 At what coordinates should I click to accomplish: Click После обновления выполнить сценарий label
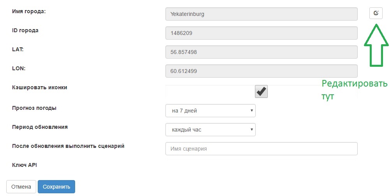click(68, 146)
